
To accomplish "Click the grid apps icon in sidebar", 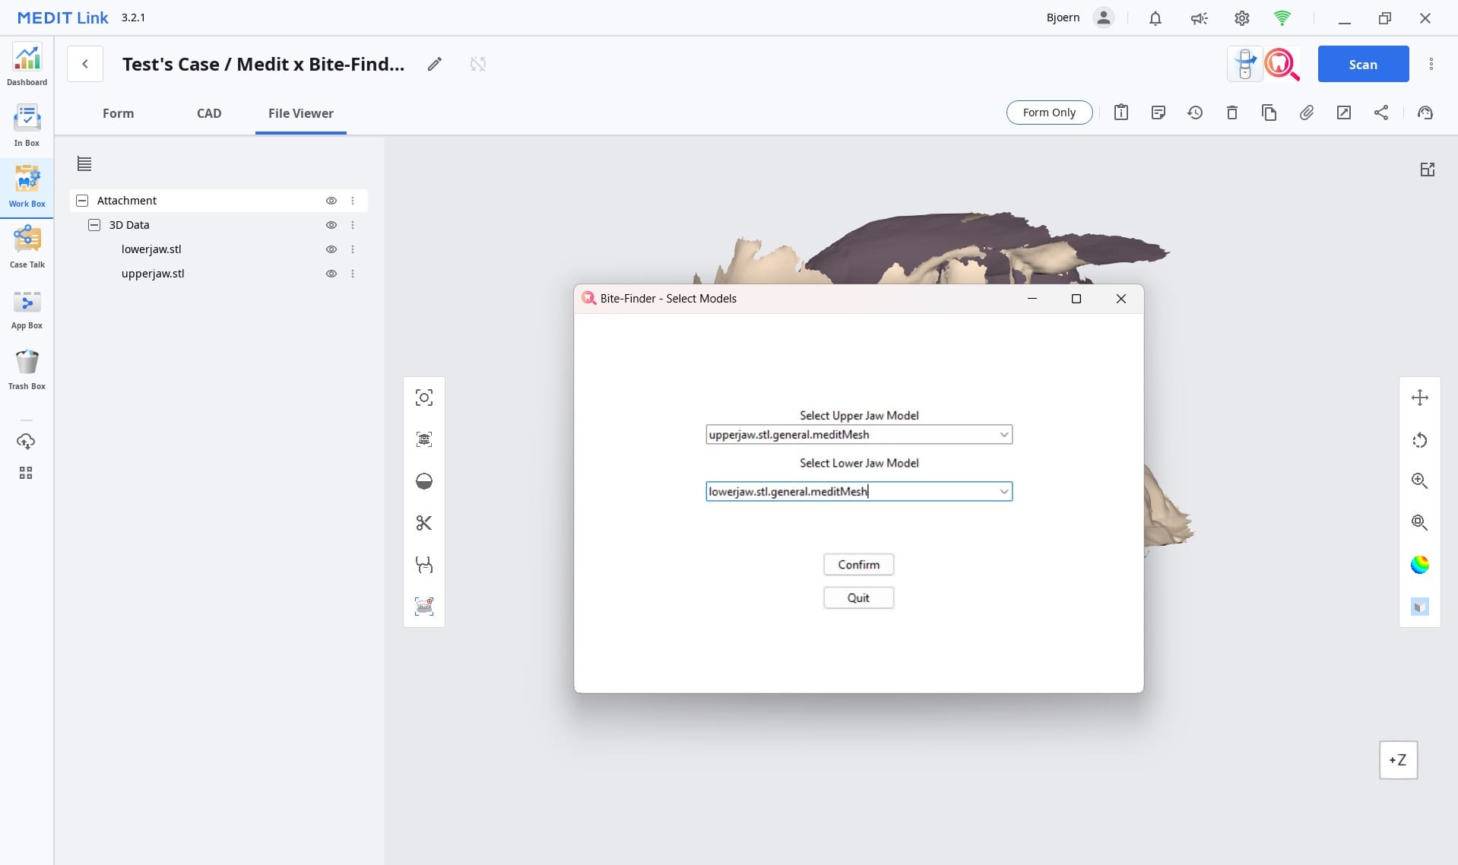I will [x=26, y=473].
